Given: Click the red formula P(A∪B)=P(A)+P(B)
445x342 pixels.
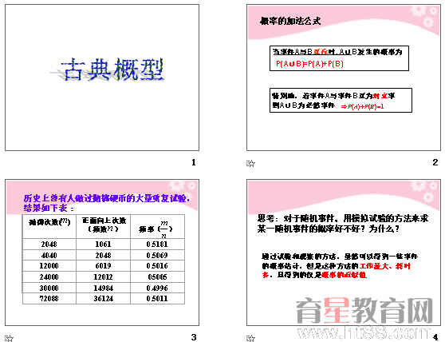Looking at the screenshot, I should (x=309, y=64).
